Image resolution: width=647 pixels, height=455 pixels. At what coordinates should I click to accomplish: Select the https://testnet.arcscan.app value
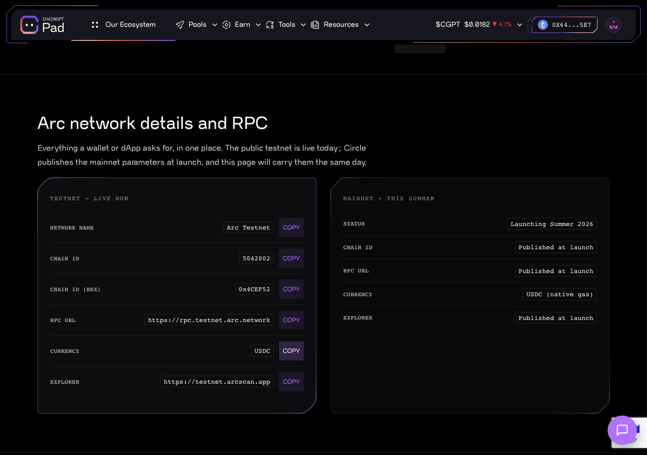click(x=217, y=382)
